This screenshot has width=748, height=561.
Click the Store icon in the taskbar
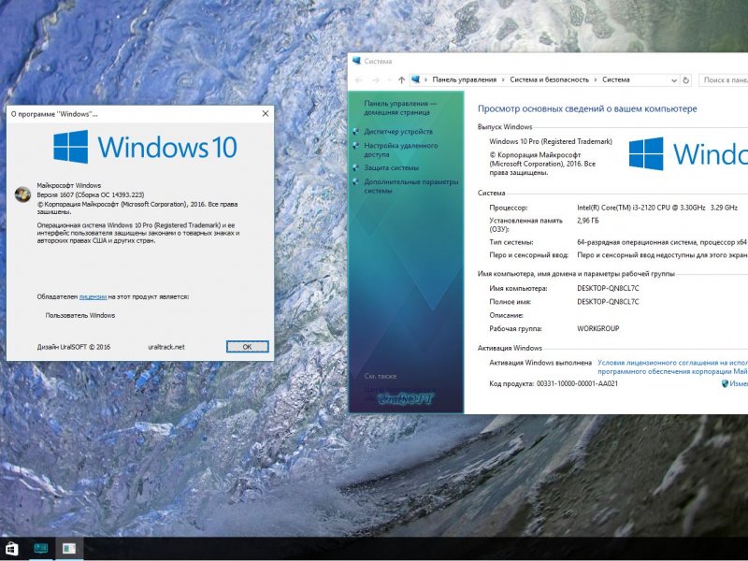coord(11,549)
